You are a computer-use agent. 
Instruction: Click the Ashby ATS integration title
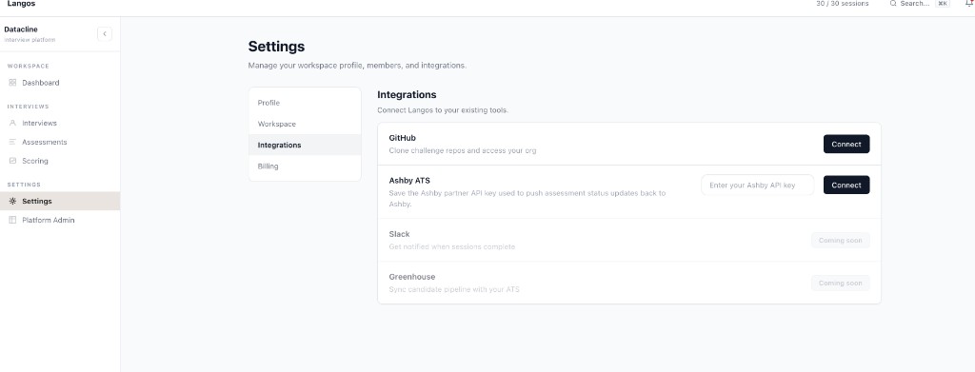tap(409, 181)
